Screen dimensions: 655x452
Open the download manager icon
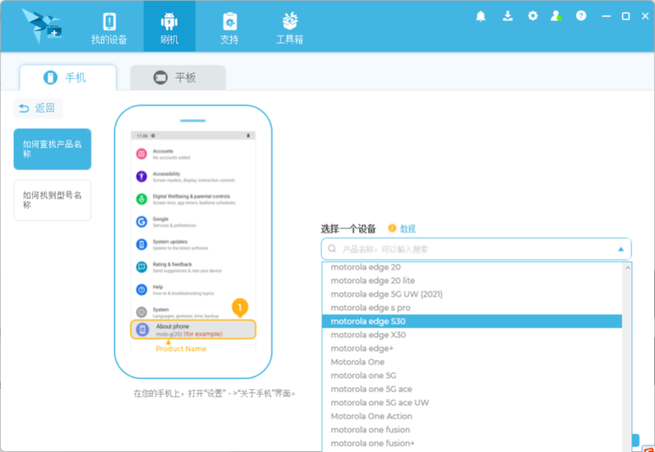(x=507, y=16)
